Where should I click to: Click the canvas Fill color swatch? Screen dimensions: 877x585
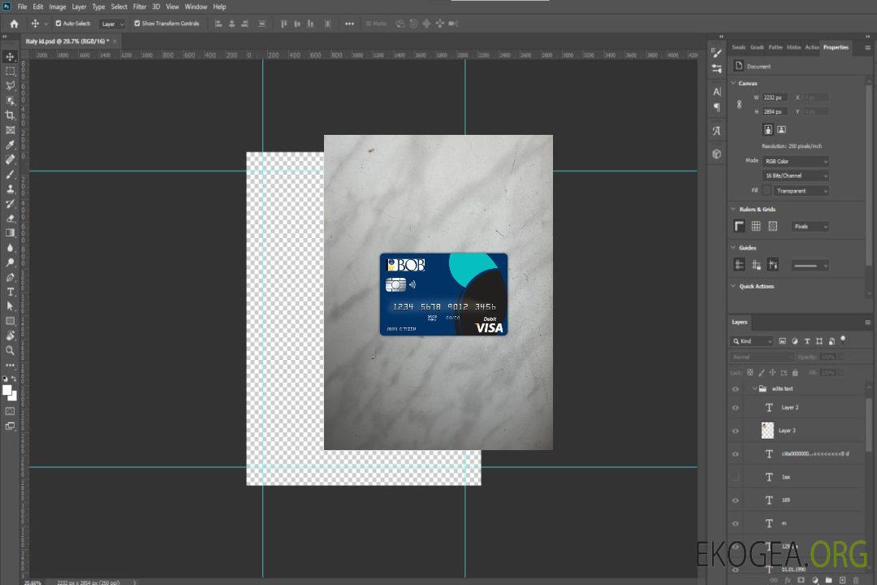tap(767, 191)
